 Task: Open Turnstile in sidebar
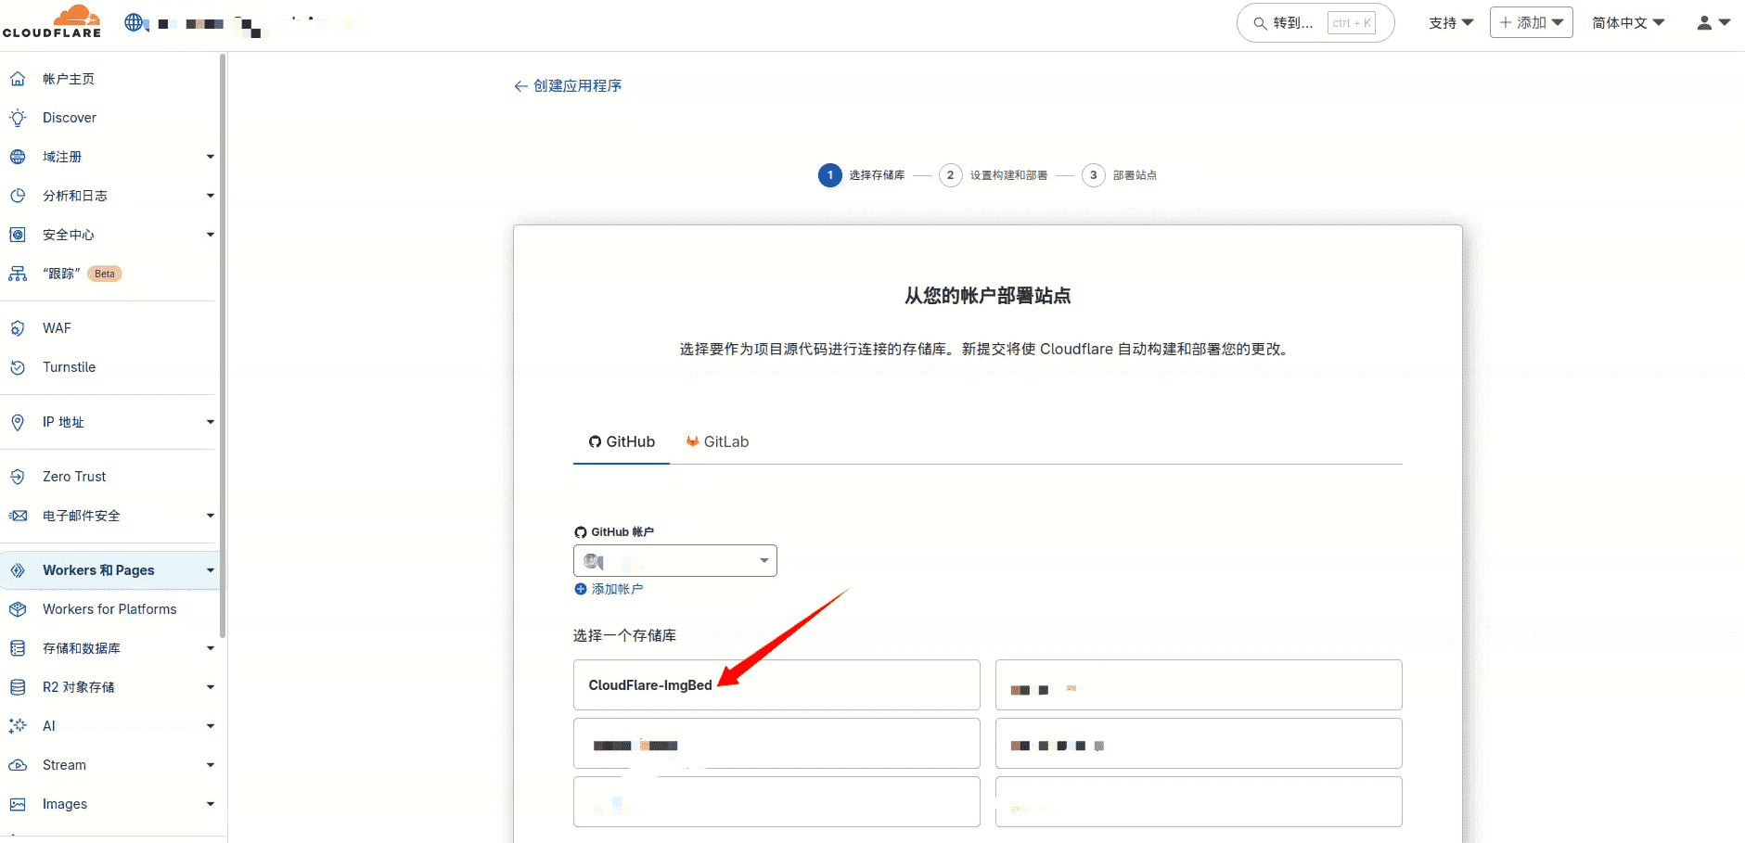pyautogui.click(x=69, y=367)
